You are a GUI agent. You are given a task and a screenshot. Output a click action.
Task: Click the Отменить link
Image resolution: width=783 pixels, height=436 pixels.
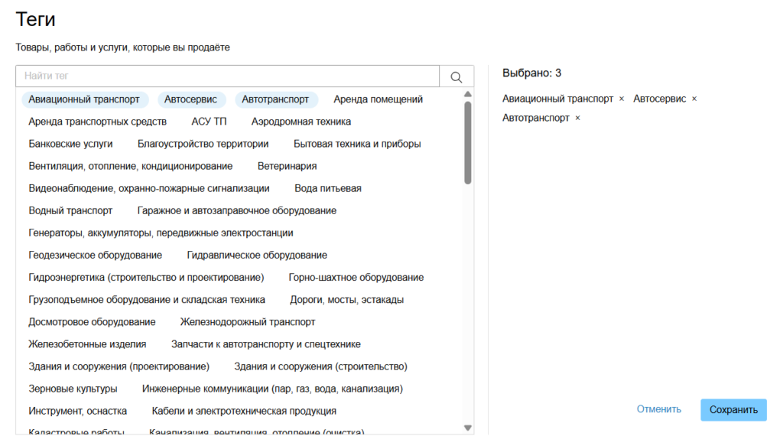(658, 409)
